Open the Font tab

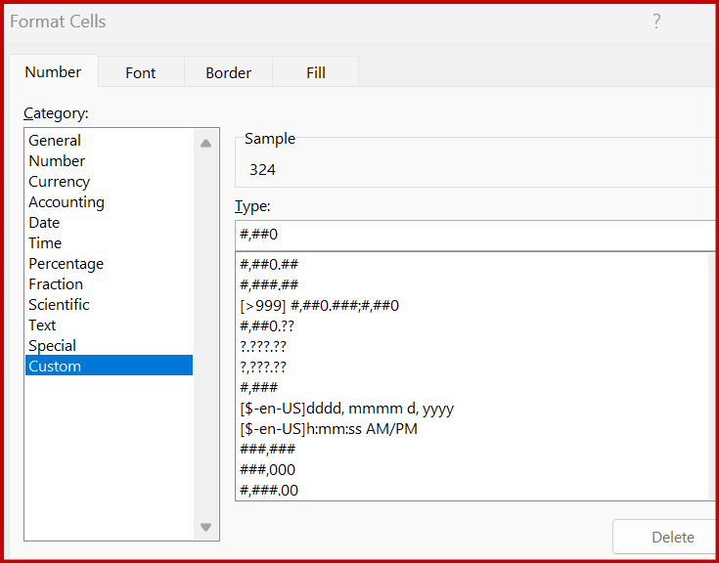click(141, 73)
